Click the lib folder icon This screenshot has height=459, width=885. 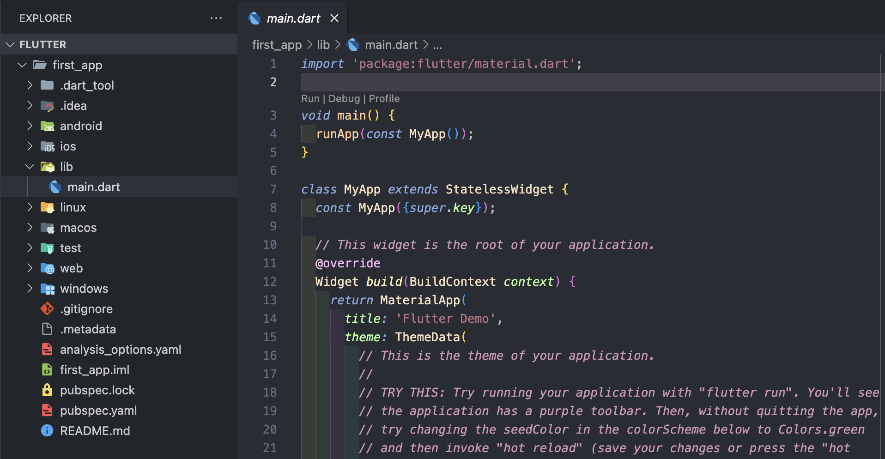(x=47, y=167)
